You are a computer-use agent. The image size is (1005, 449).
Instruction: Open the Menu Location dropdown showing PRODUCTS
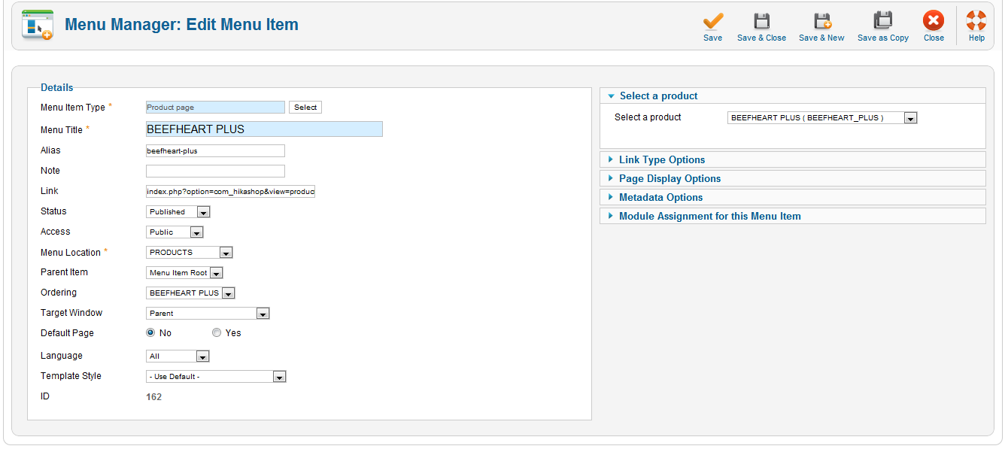[x=189, y=253]
